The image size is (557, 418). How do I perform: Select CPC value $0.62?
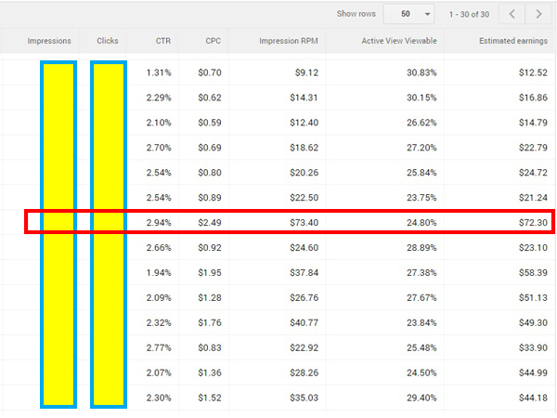210,98
